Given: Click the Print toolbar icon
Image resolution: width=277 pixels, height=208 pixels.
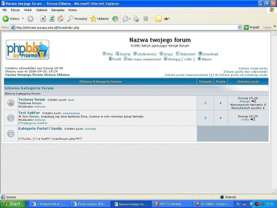Looking at the screenshot, I should pyautogui.click(x=136, y=18).
